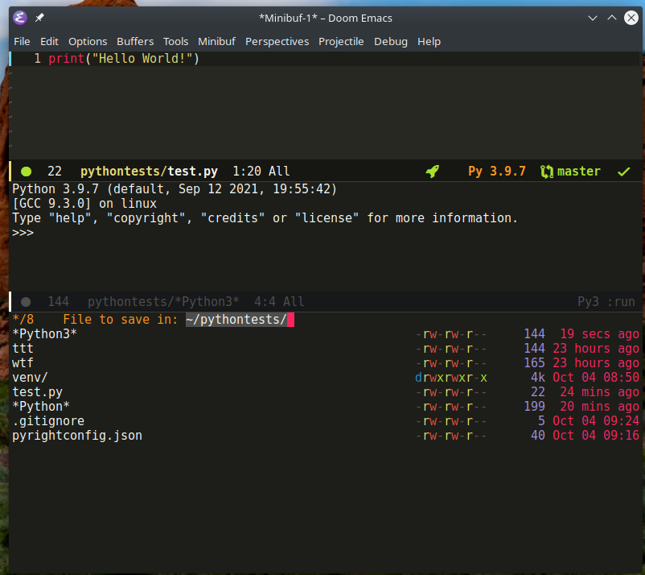Click the 4:4 All position in Python3 modeline
The height and width of the screenshot is (575, 645).
click(x=279, y=302)
